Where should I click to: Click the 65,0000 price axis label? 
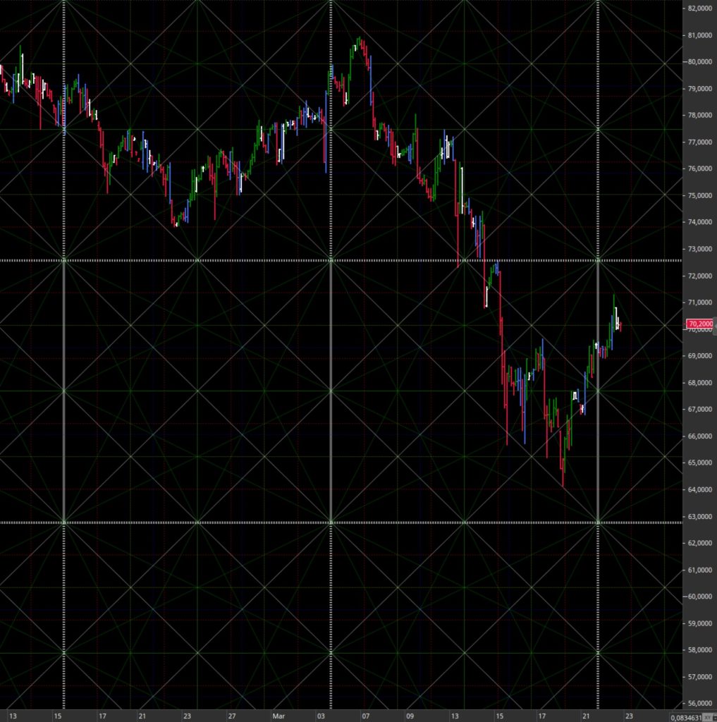(700, 463)
